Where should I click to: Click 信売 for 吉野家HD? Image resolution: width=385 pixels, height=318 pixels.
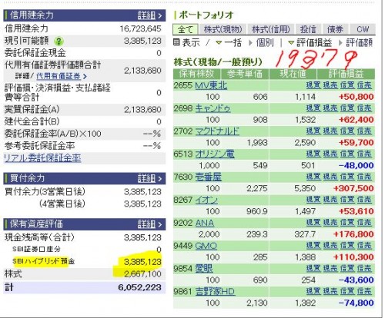coord(364,291)
